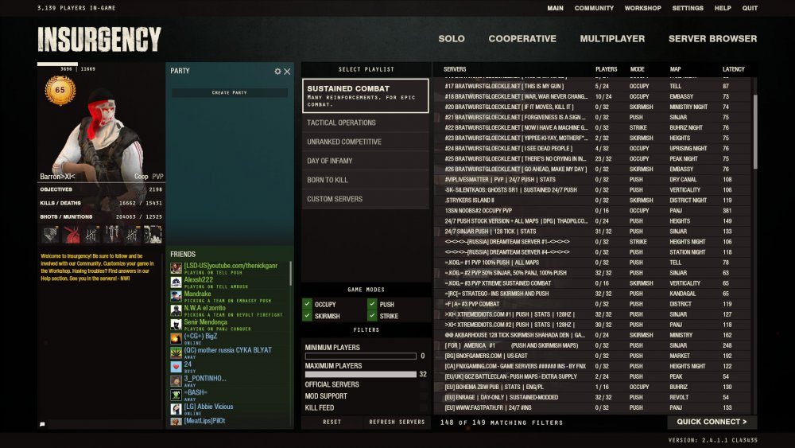795x448 pixels.
Task: Select the Tactical Operations playlist
Action: click(x=365, y=123)
